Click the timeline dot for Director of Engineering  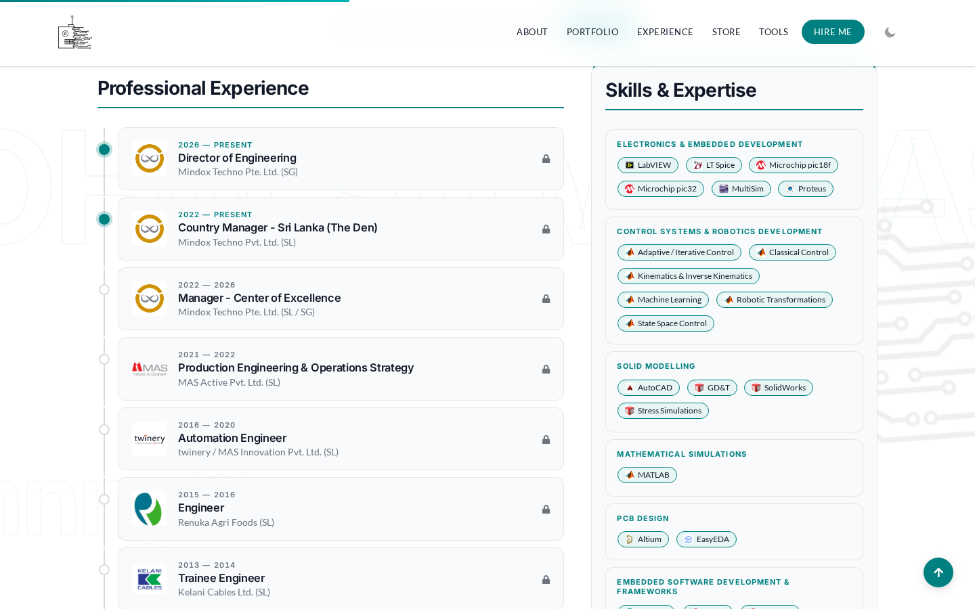pyautogui.click(x=104, y=150)
